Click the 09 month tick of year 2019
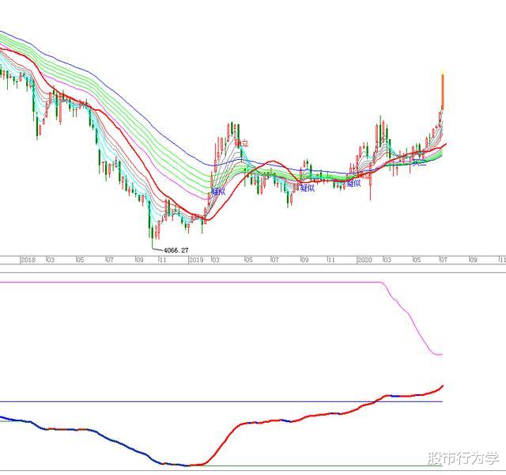Image resolution: width=506 pixels, height=475 pixels. click(x=304, y=260)
